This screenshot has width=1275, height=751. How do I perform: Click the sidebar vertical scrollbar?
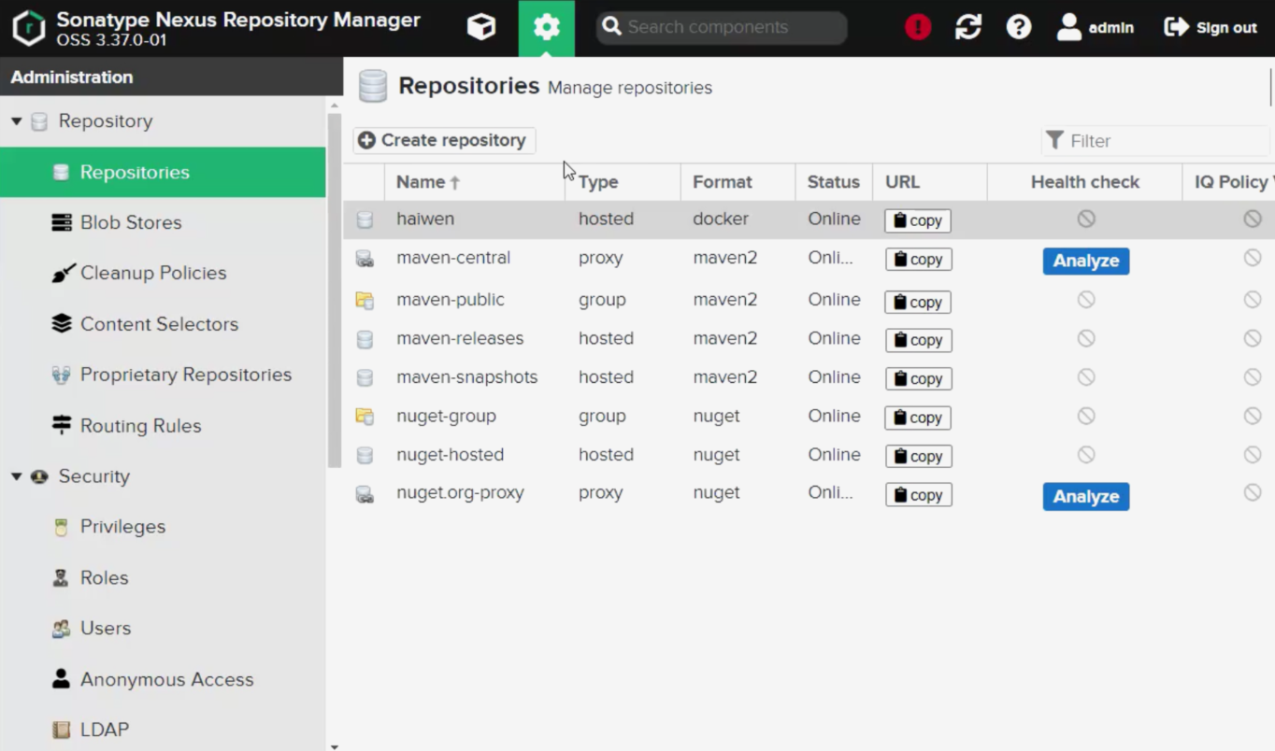point(335,290)
